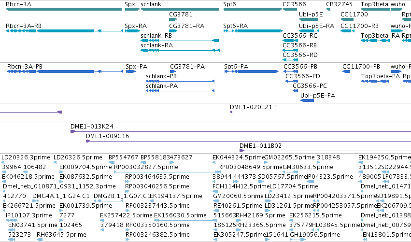The height and width of the screenshot is (242, 411).
Task: Click the CG3781 gene label
Action: (181, 14)
